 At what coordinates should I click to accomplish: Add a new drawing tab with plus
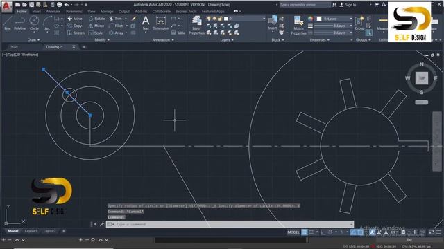[84, 47]
